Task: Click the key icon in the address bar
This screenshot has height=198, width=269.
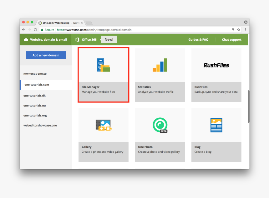Action: [x=233, y=30]
